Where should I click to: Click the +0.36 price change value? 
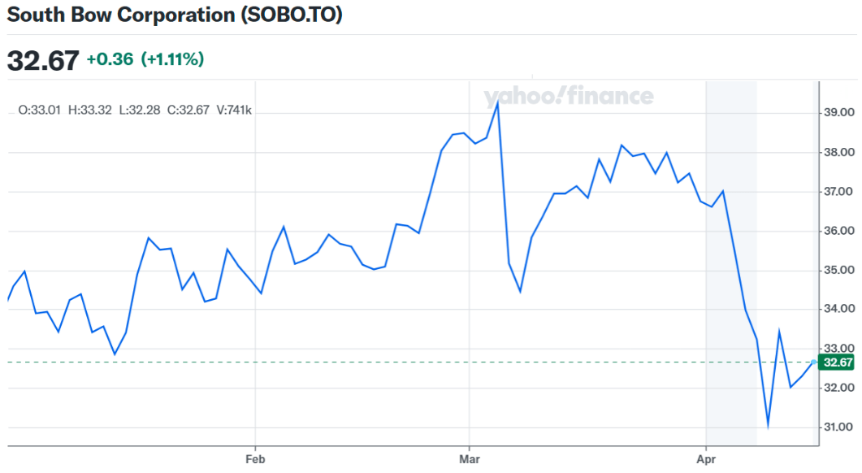pyautogui.click(x=110, y=59)
